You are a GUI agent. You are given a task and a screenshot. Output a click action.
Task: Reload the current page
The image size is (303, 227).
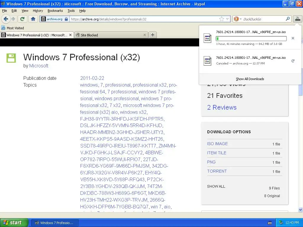tap(22, 19)
